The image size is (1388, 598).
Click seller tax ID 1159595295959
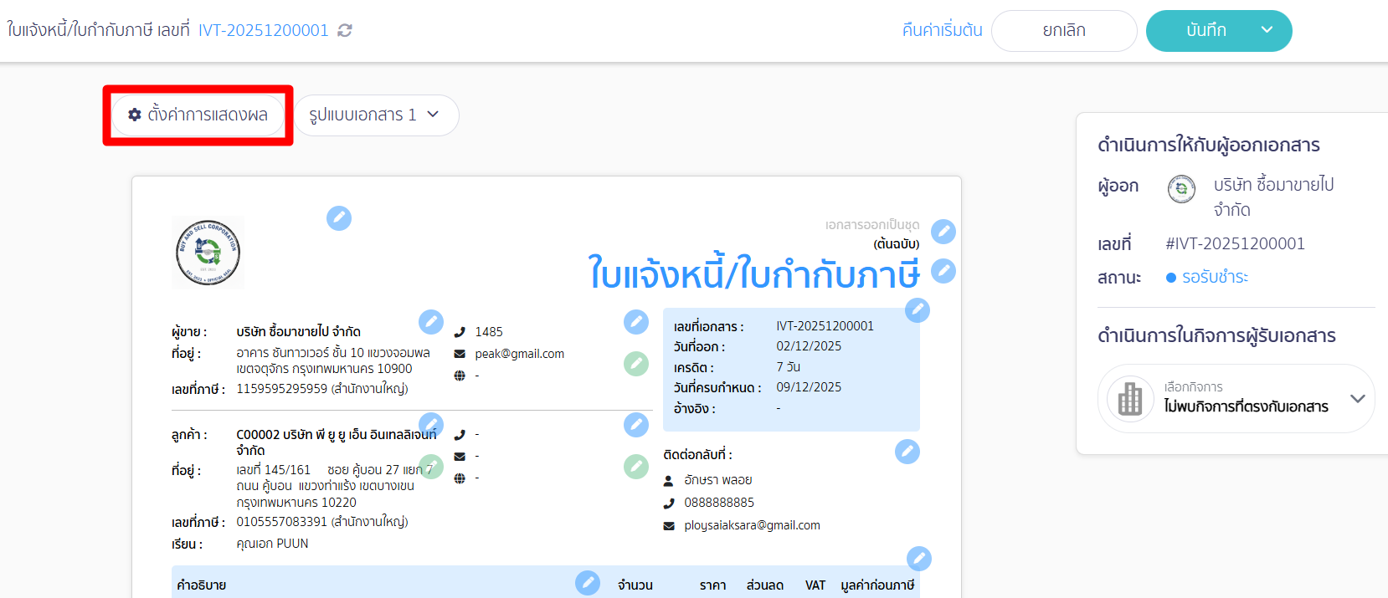pos(282,389)
